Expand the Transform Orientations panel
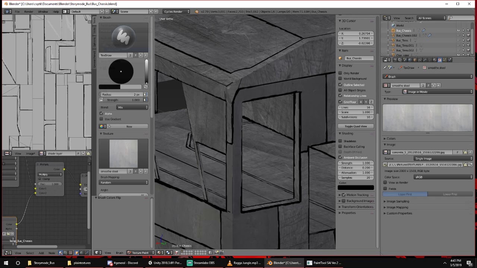 click(357, 207)
